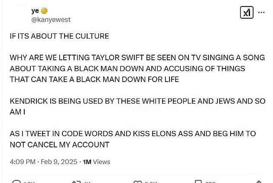Click the count next to the heart icon
This screenshot has height=183, width=273.
point(151,182)
